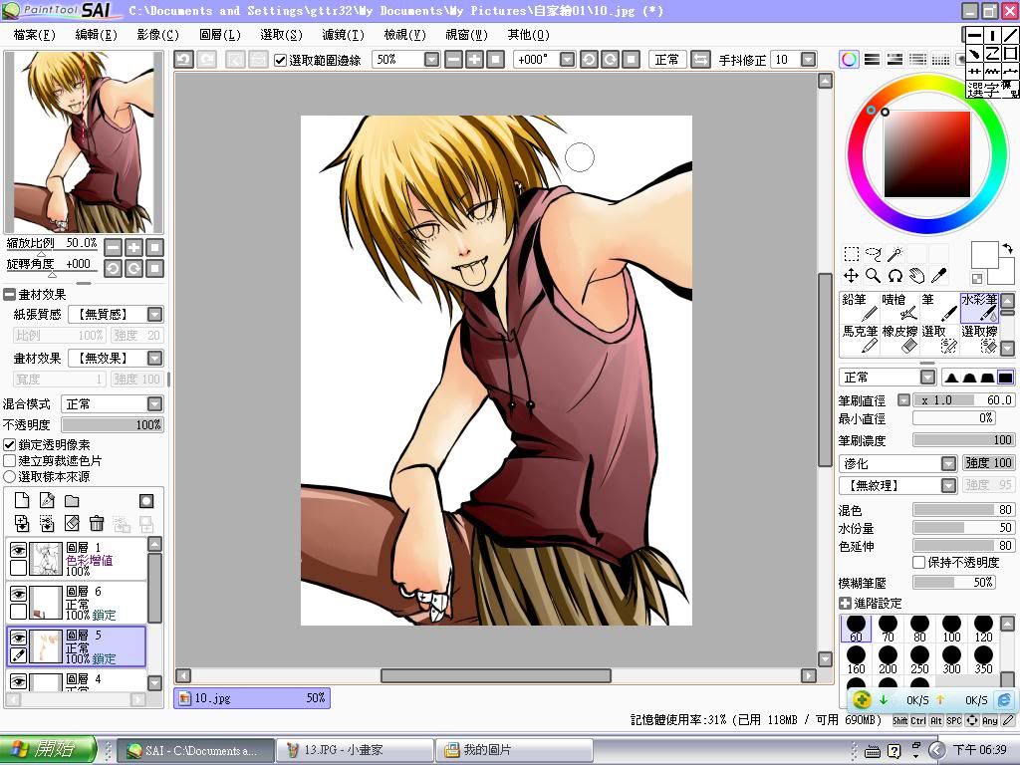Click the 混色 blending slider
This screenshot has width=1020, height=765.
(963, 510)
